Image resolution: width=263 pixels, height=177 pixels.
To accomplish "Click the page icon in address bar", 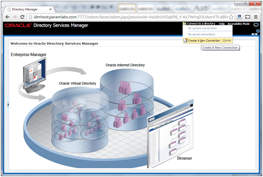I will point(31,17).
